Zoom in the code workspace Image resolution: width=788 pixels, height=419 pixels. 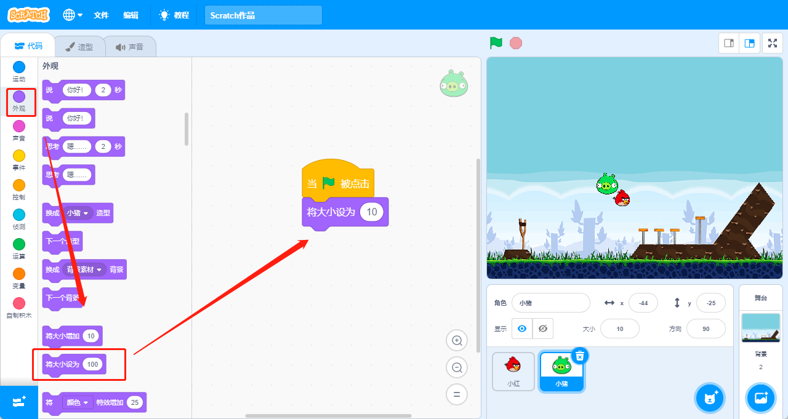coord(457,340)
